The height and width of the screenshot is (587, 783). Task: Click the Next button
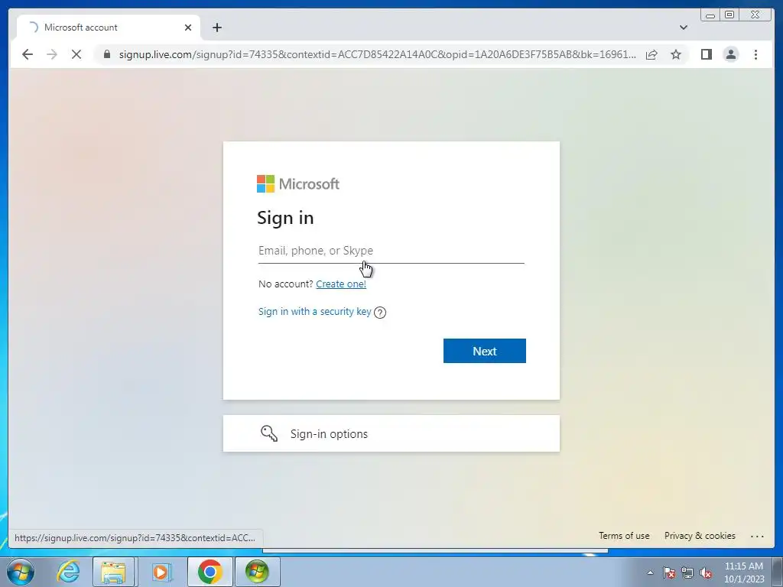[484, 351]
